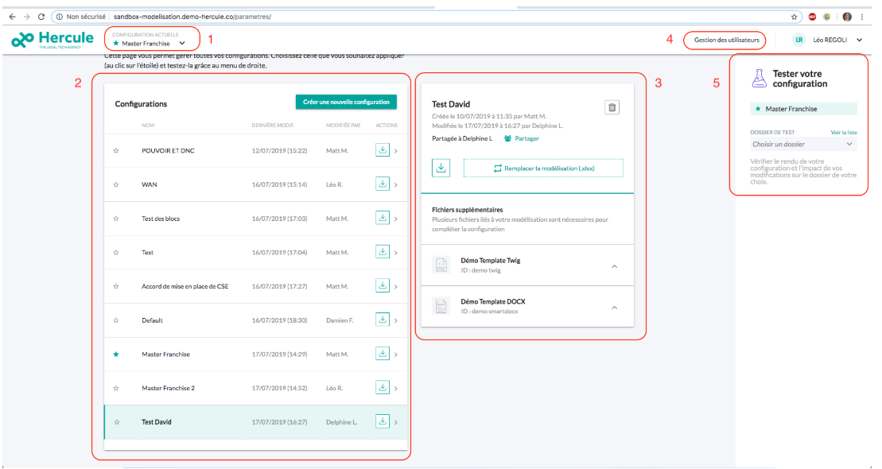The height and width of the screenshot is (469, 882).
Task: Click the Démo Template DOCX title
Action: tap(493, 301)
